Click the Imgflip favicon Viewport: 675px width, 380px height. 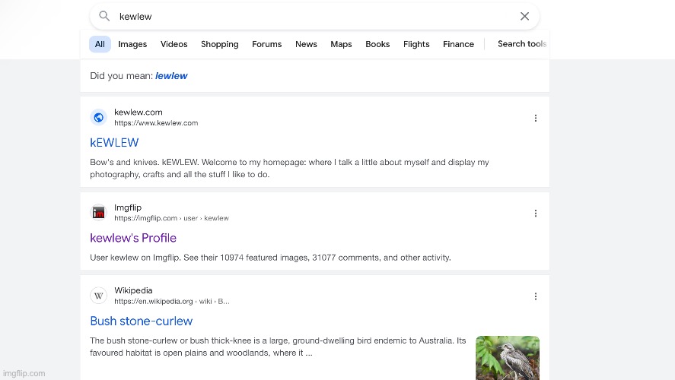click(99, 213)
